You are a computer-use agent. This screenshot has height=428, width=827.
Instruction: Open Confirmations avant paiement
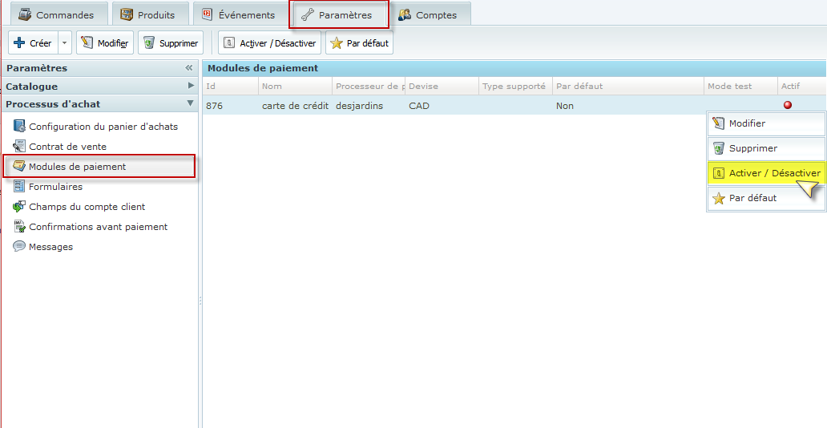98,227
